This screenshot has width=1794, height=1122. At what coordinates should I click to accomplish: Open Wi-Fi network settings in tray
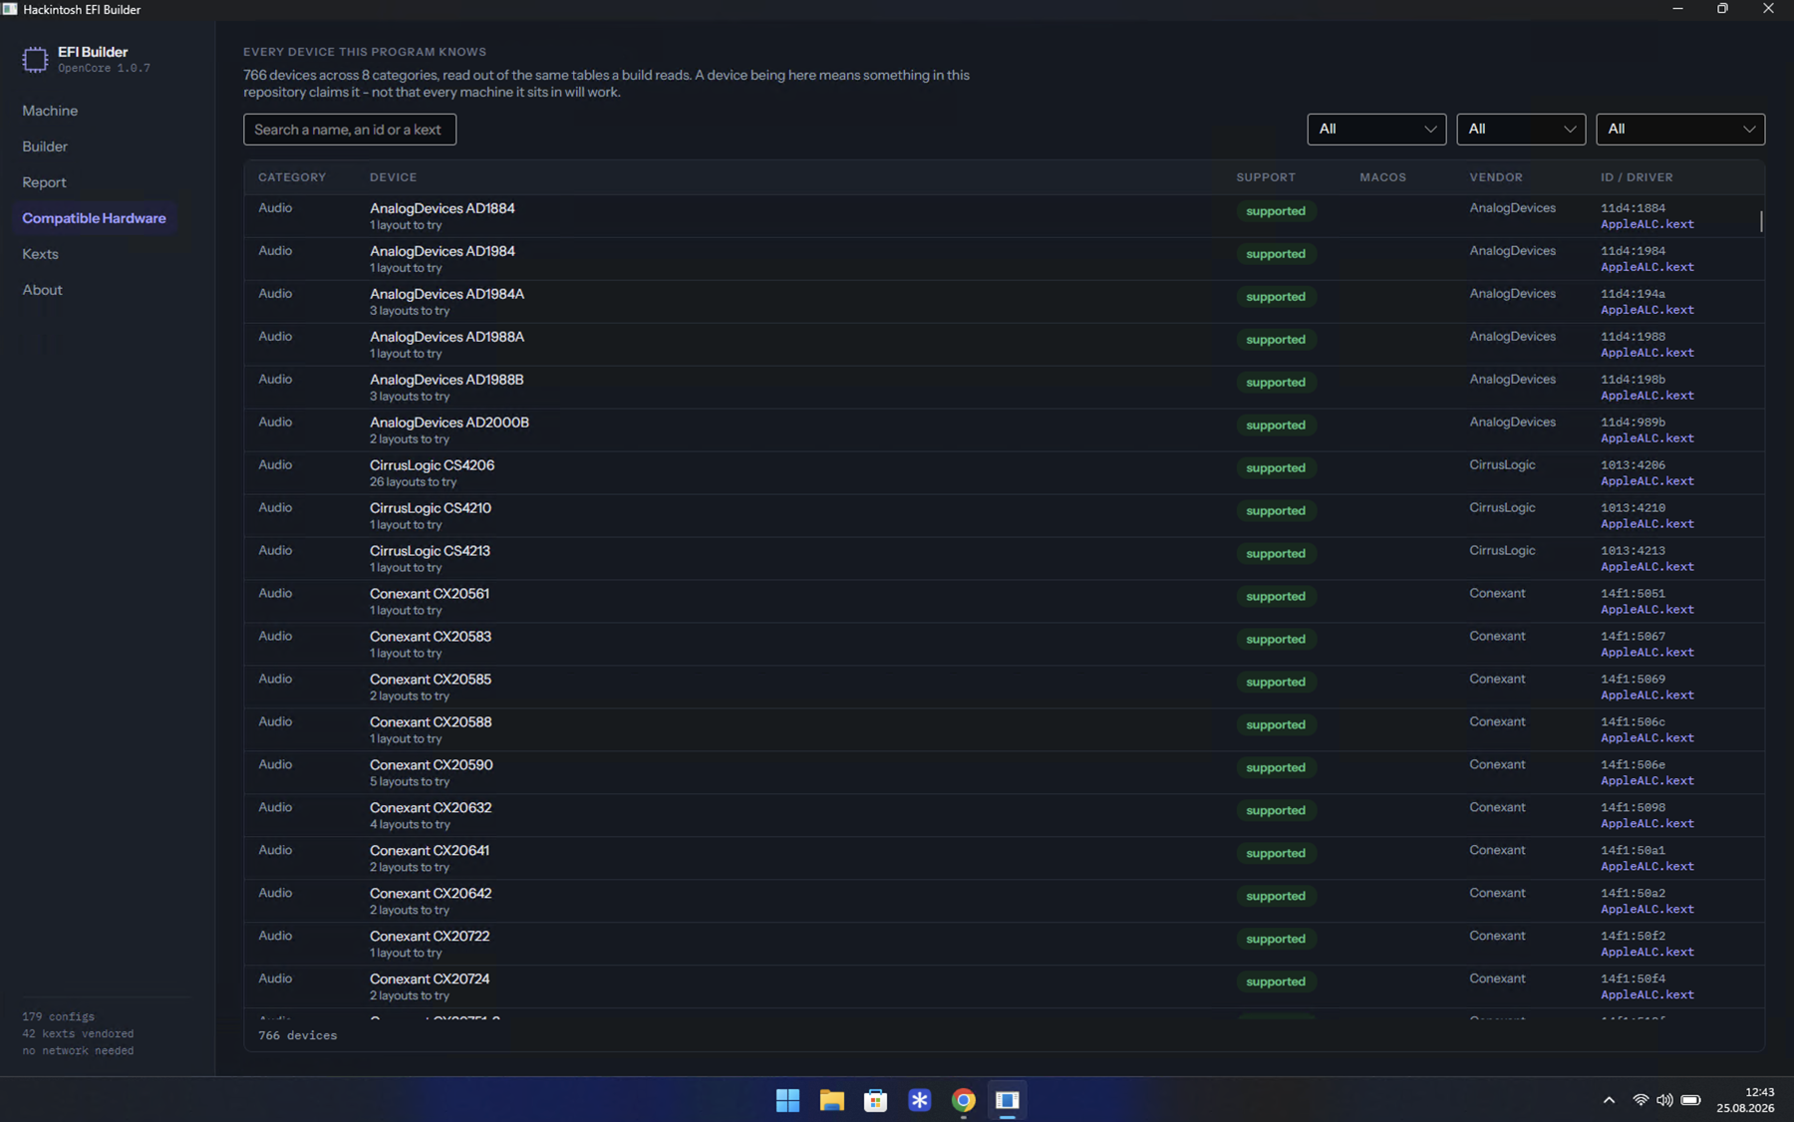[x=1640, y=1100]
